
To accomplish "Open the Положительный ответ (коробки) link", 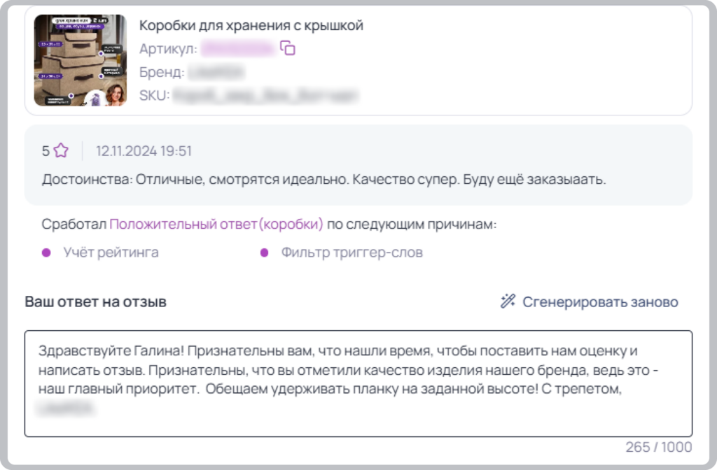I will [216, 225].
